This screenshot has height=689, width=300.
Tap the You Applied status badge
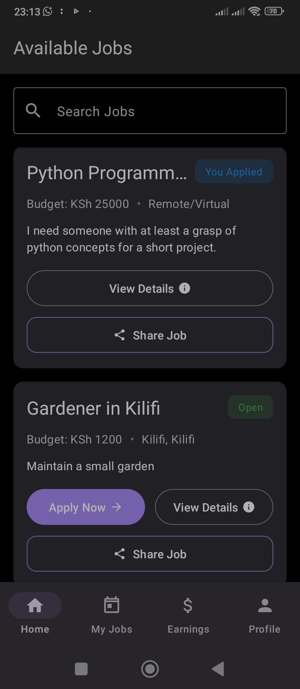234,172
